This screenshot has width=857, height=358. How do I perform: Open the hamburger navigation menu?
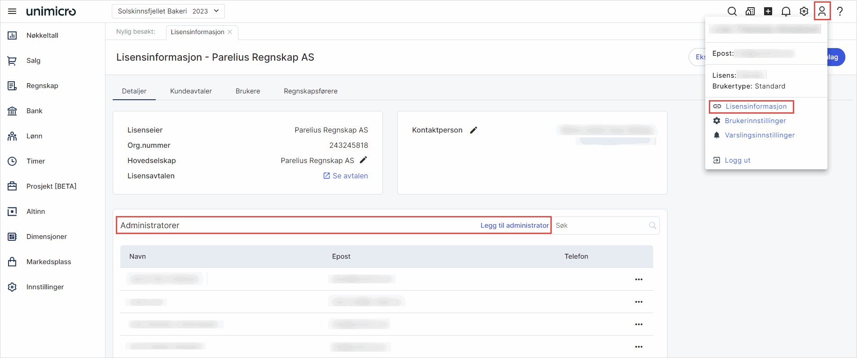pos(12,11)
